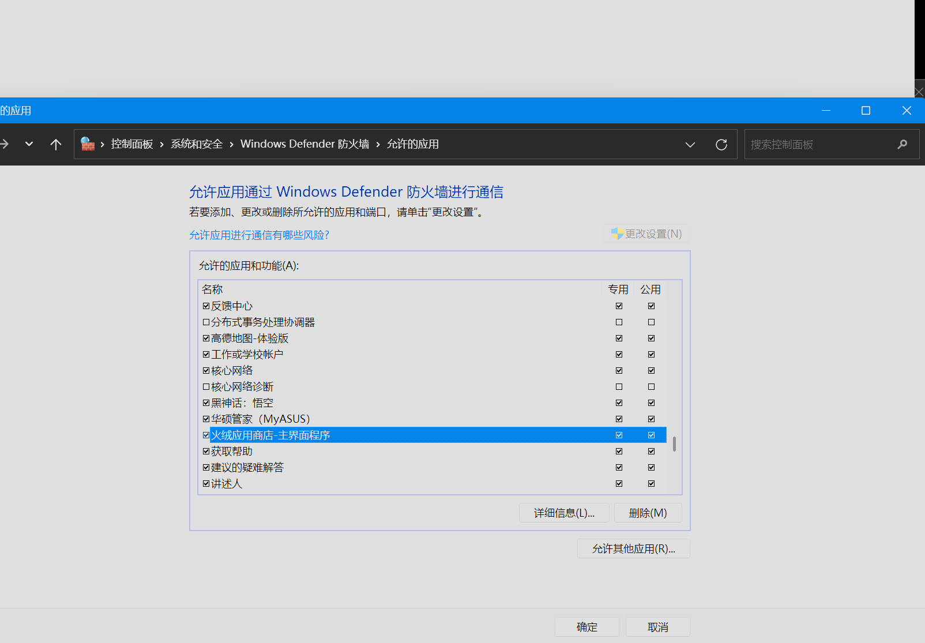Click the forward navigation arrow
The width and height of the screenshot is (925, 643).
(x=4, y=144)
